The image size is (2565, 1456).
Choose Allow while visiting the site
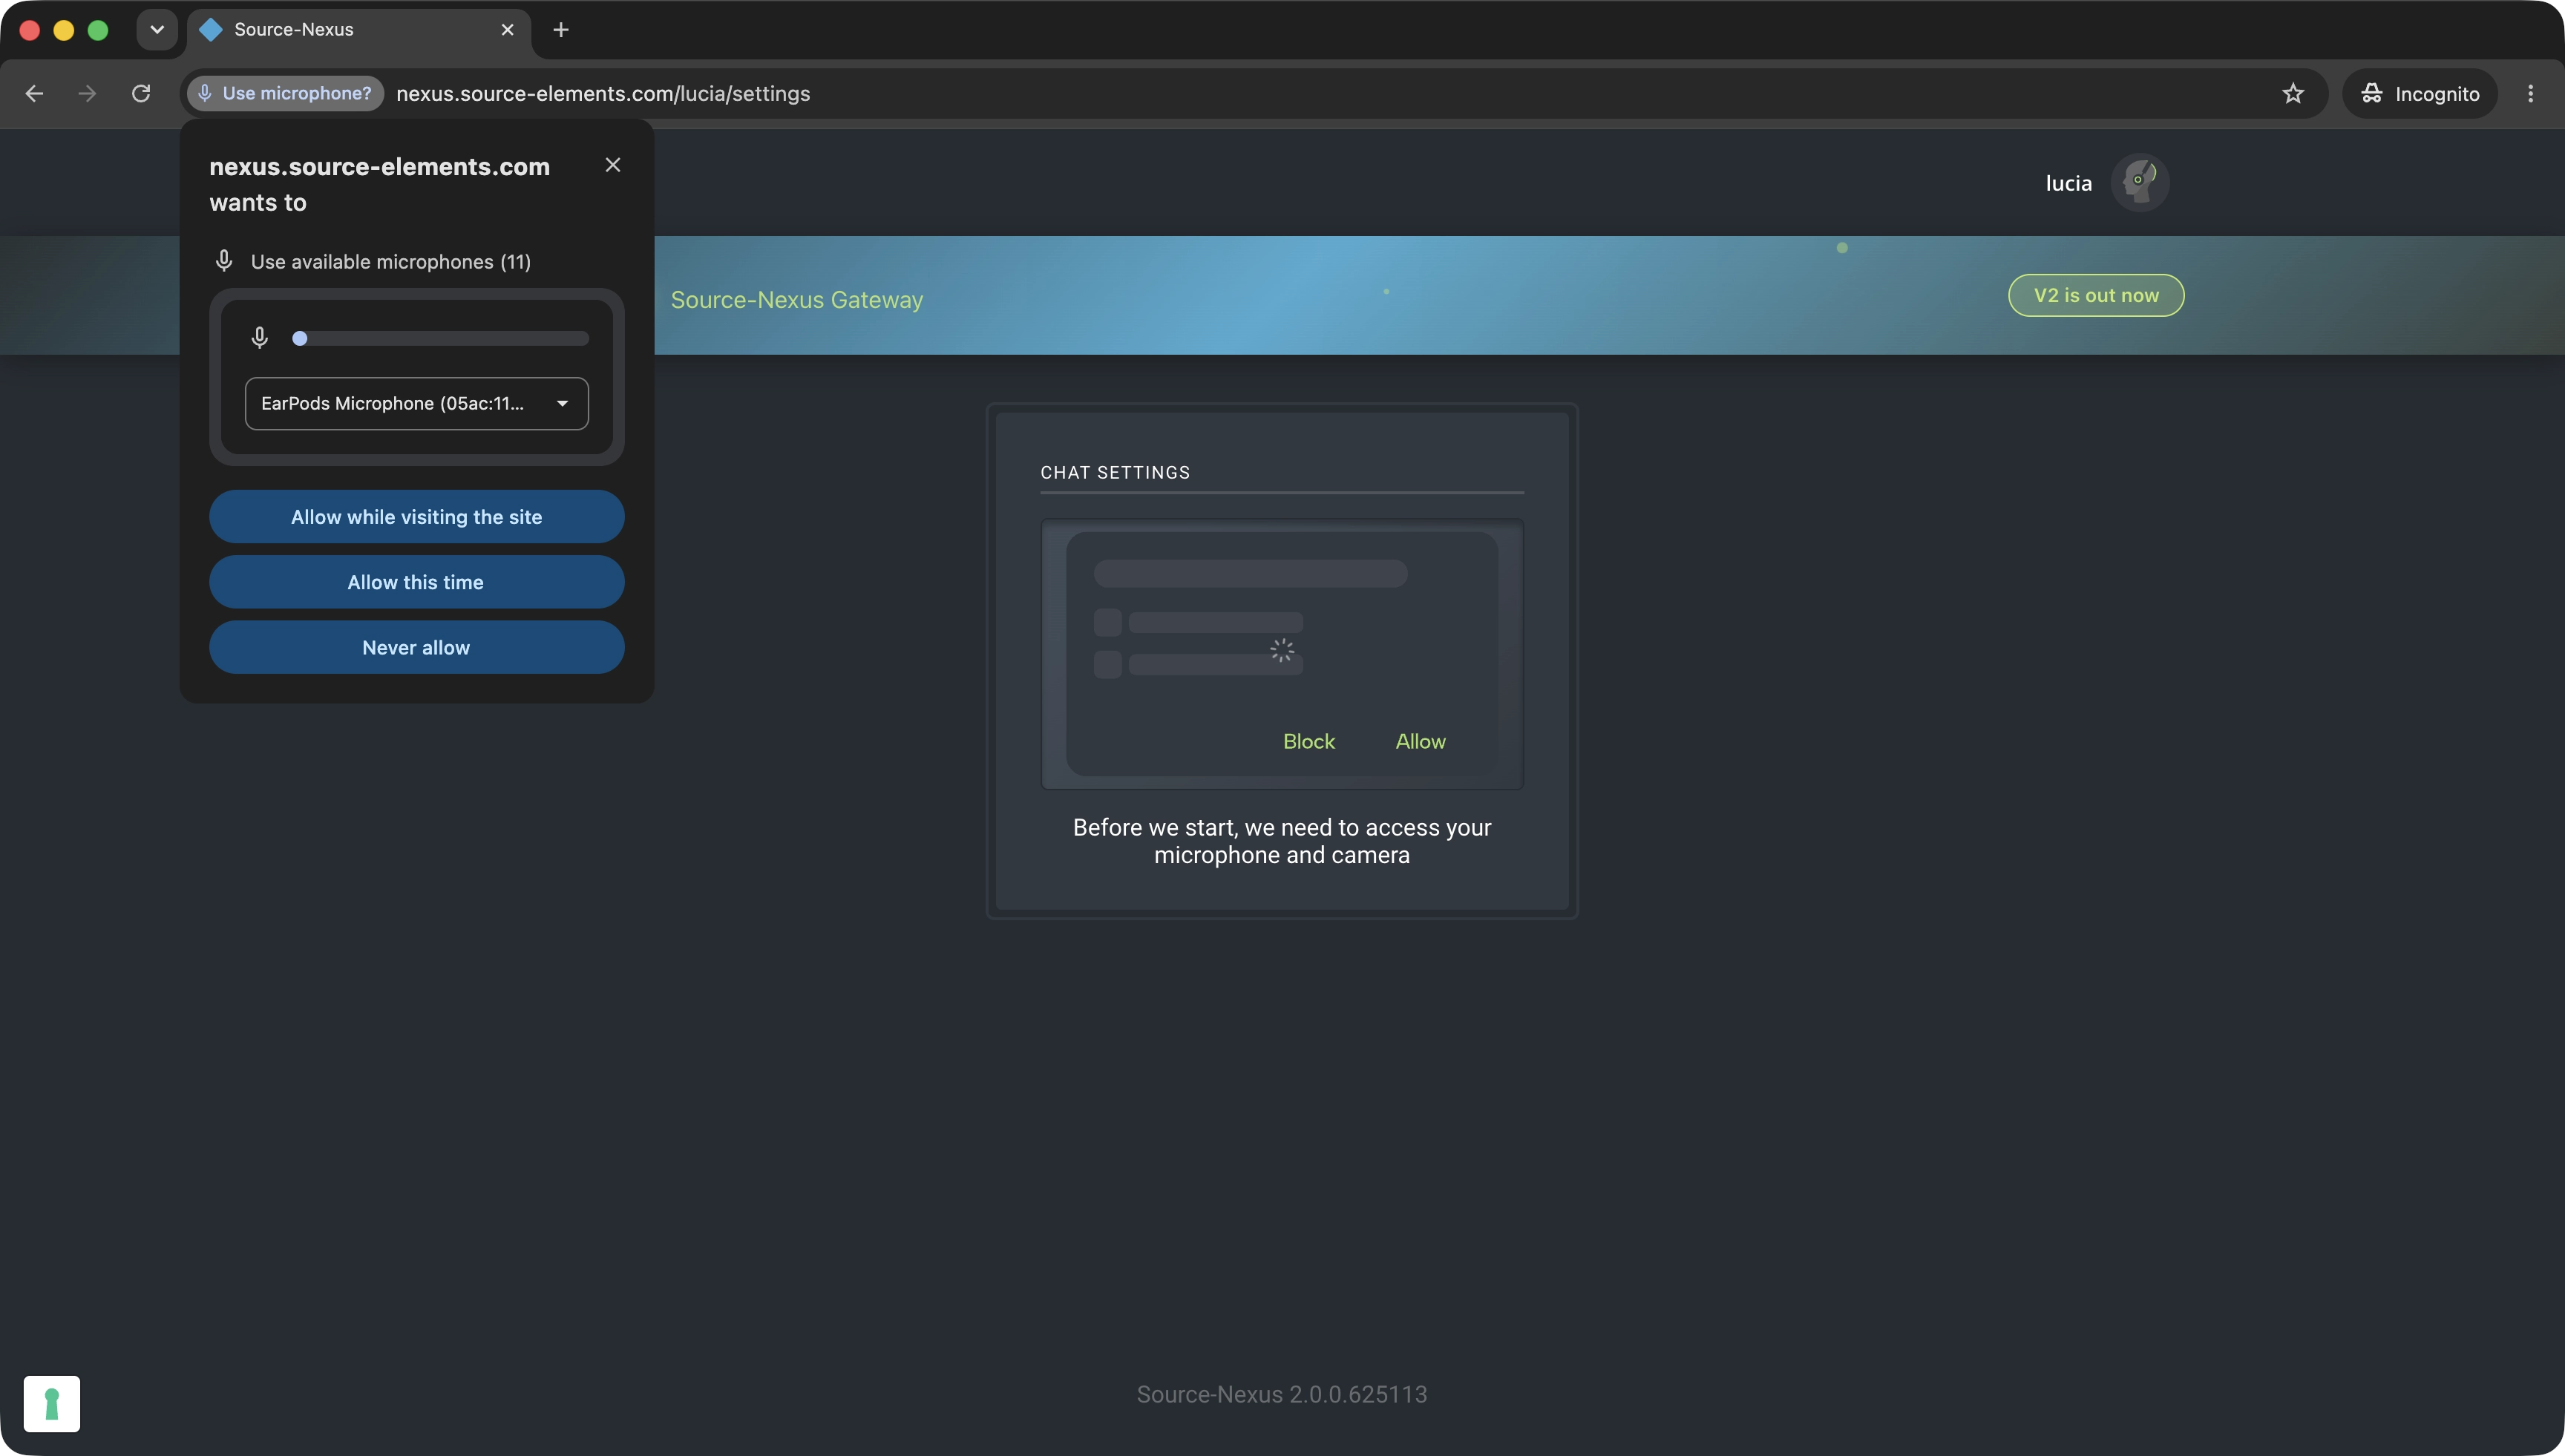417,517
